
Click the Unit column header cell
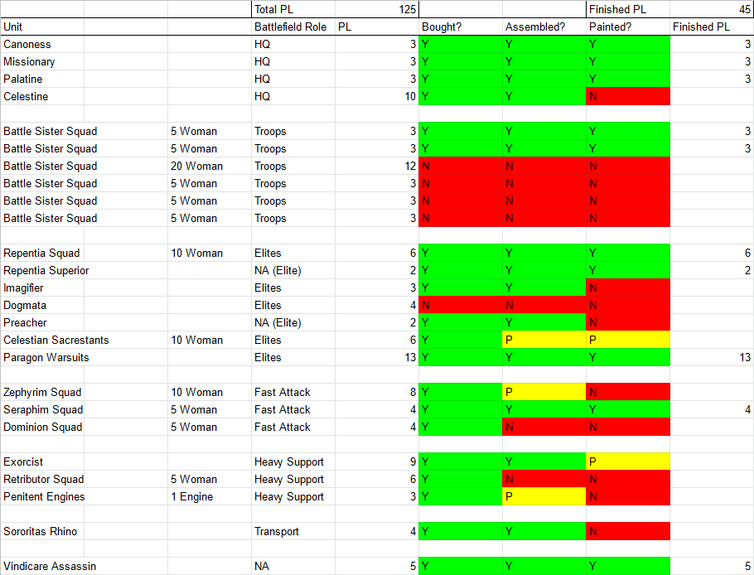coord(83,27)
